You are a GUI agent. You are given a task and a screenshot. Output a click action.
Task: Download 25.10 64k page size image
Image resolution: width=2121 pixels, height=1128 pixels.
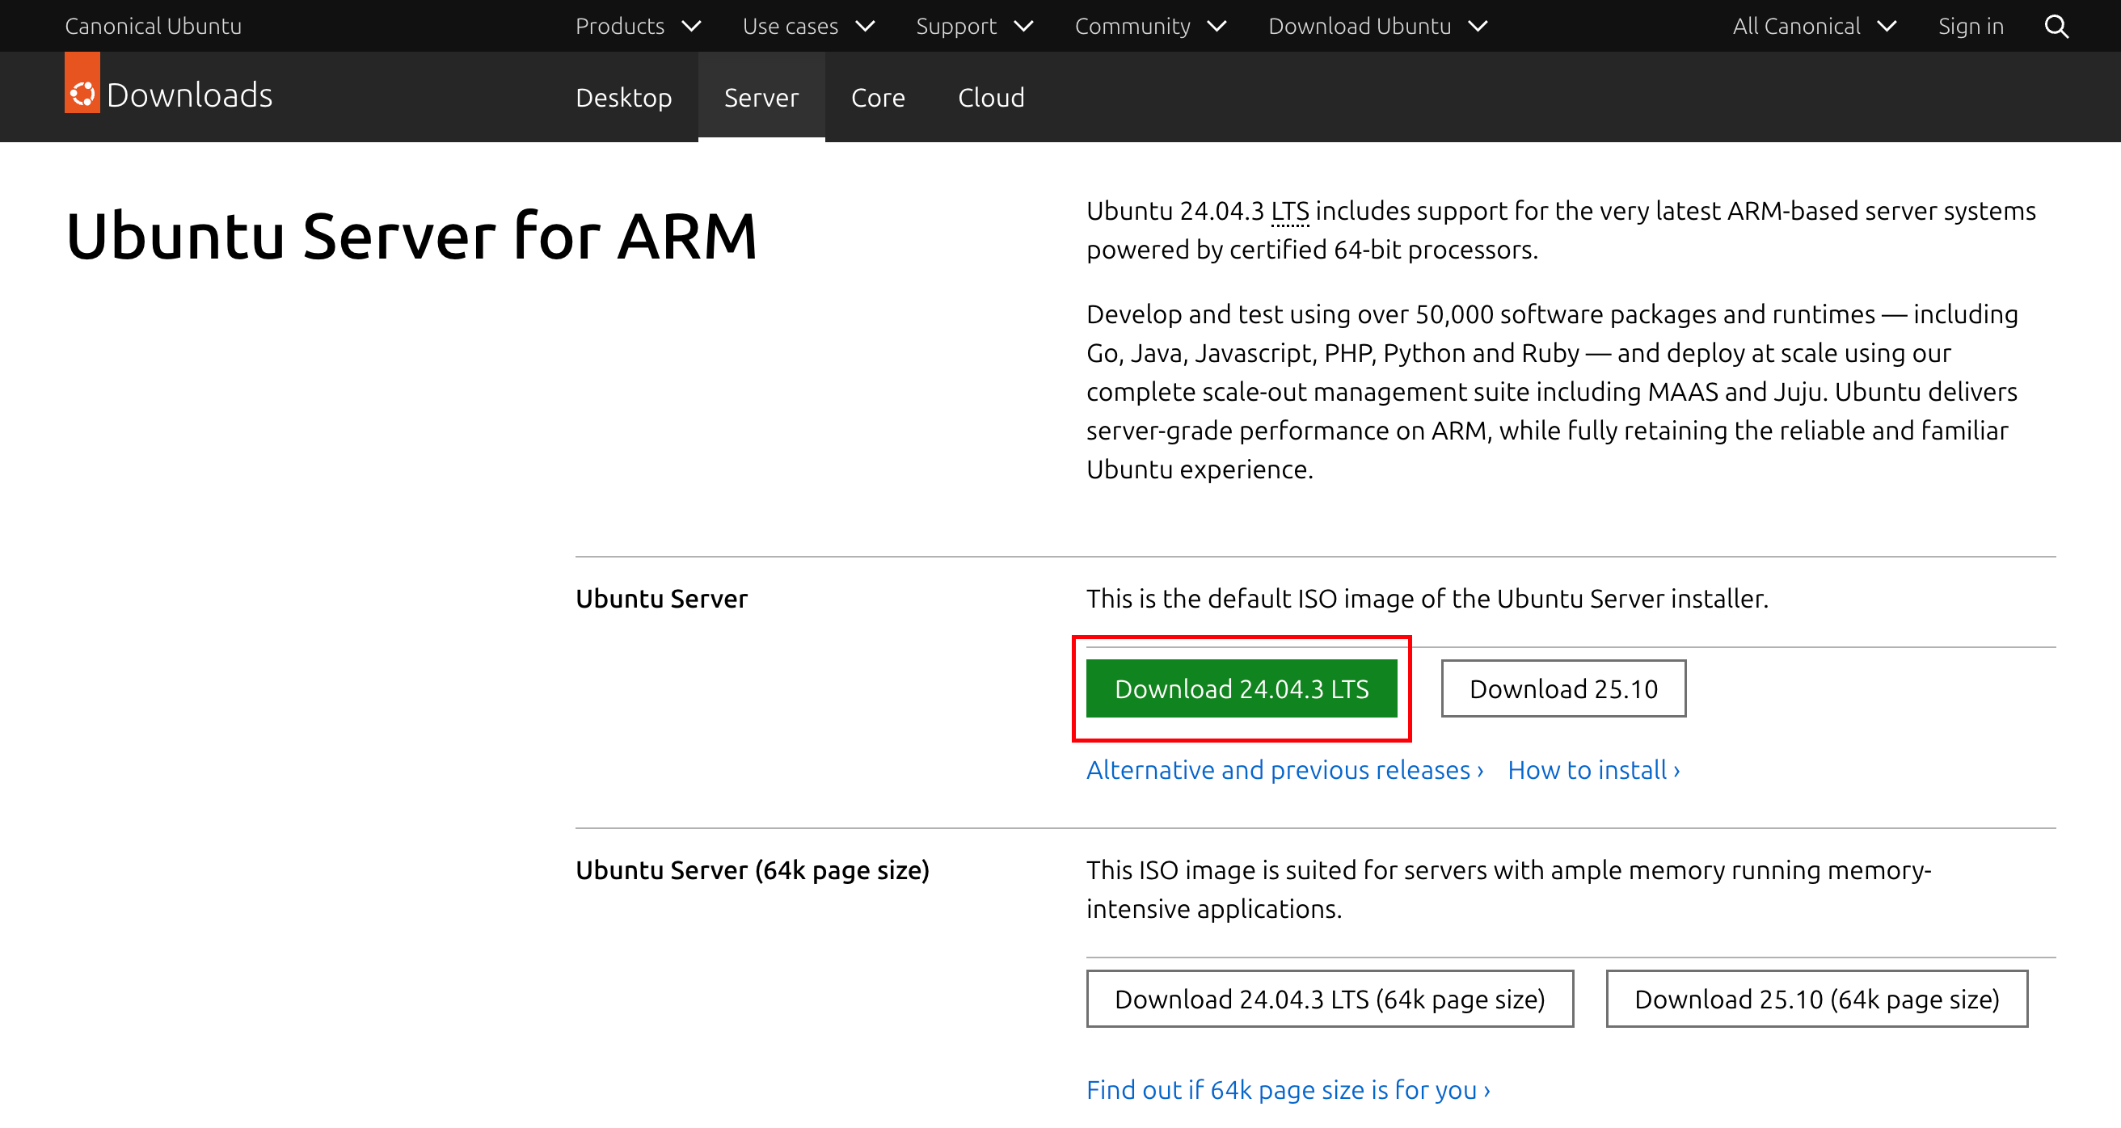[x=1815, y=999]
